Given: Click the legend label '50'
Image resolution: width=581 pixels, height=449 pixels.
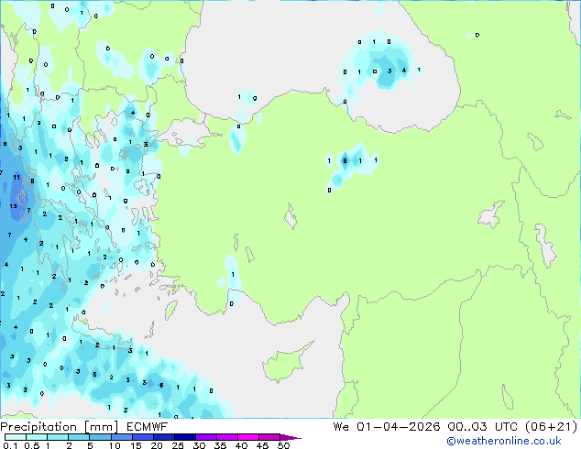Looking at the screenshot, I should click(x=283, y=445).
